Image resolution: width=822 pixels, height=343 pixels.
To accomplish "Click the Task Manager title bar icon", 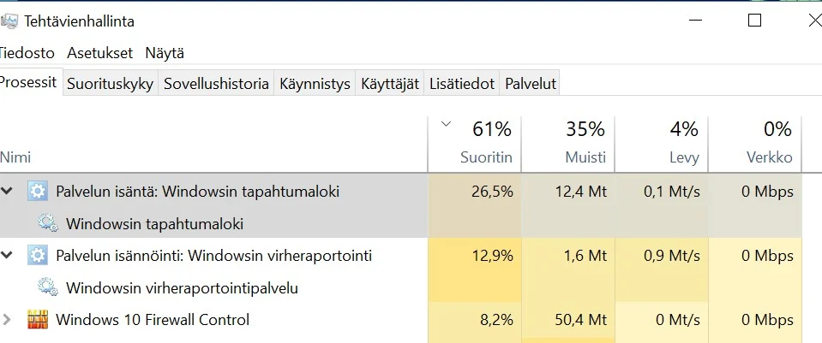I will click(10, 21).
